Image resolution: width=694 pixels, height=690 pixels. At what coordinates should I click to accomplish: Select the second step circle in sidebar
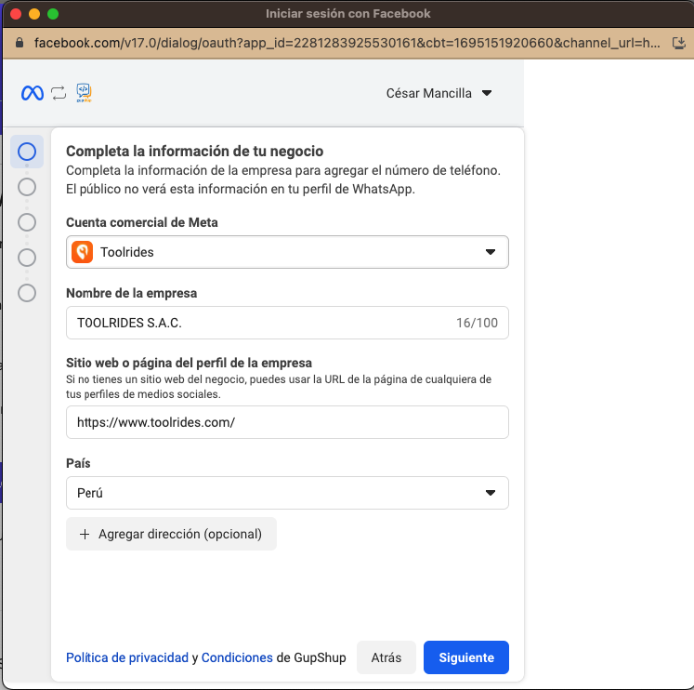tap(27, 187)
